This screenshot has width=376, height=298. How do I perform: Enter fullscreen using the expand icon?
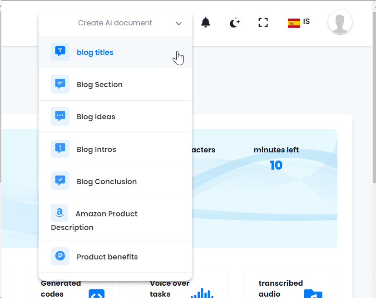(263, 23)
